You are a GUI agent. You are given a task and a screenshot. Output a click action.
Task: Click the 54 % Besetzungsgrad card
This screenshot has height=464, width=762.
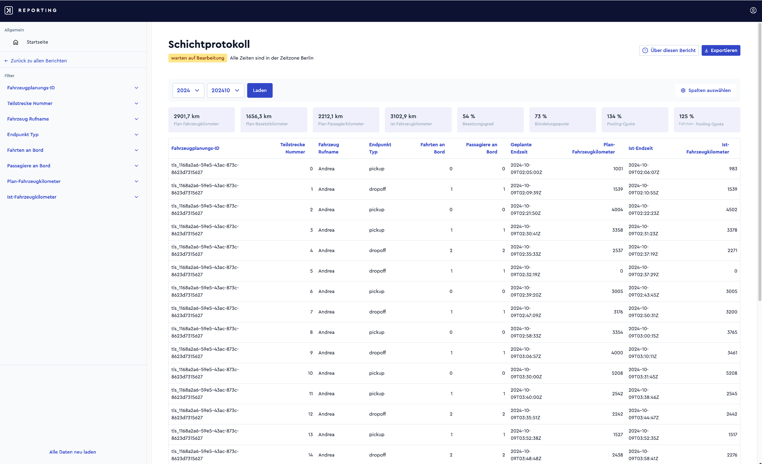pos(490,120)
